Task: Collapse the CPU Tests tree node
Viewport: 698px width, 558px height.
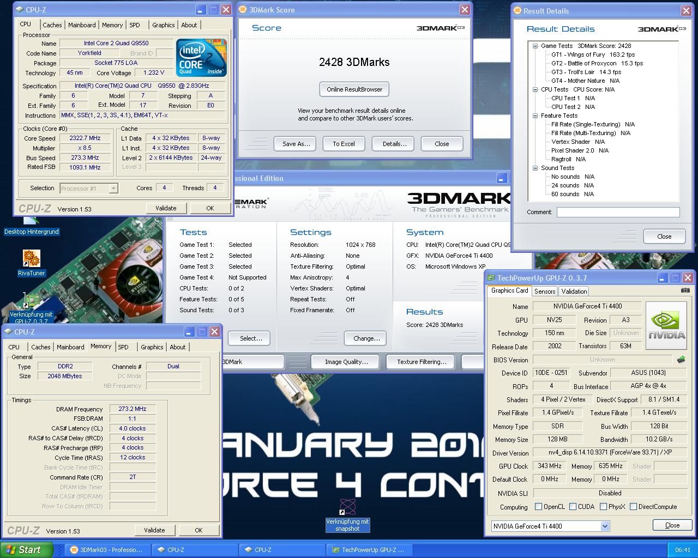Action: (535, 90)
